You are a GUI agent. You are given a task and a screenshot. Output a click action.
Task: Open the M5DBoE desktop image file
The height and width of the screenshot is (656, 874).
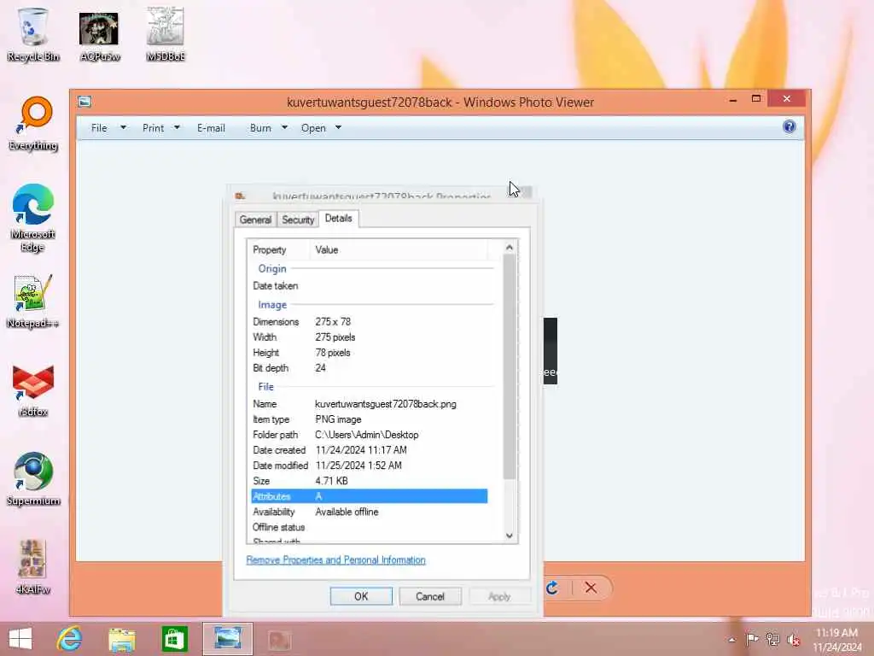pos(165,34)
